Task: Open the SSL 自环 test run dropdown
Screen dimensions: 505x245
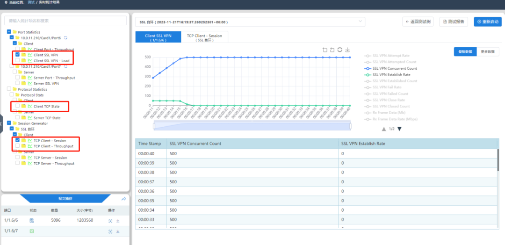Action: pyautogui.click(x=250, y=22)
